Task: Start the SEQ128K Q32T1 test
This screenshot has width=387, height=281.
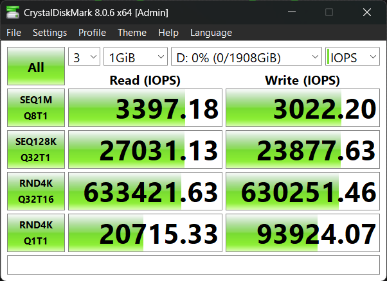Action: coord(36,149)
